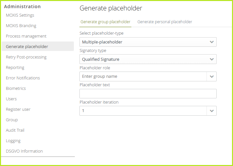Open DSGVO Information page

tap(24, 151)
